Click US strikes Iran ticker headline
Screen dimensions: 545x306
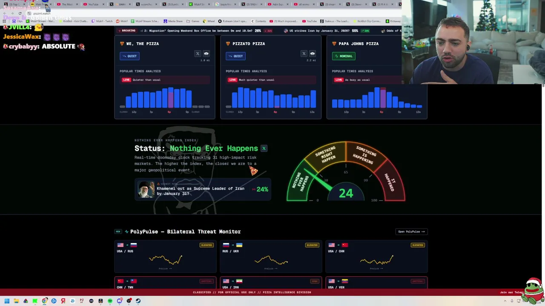coord(319,31)
